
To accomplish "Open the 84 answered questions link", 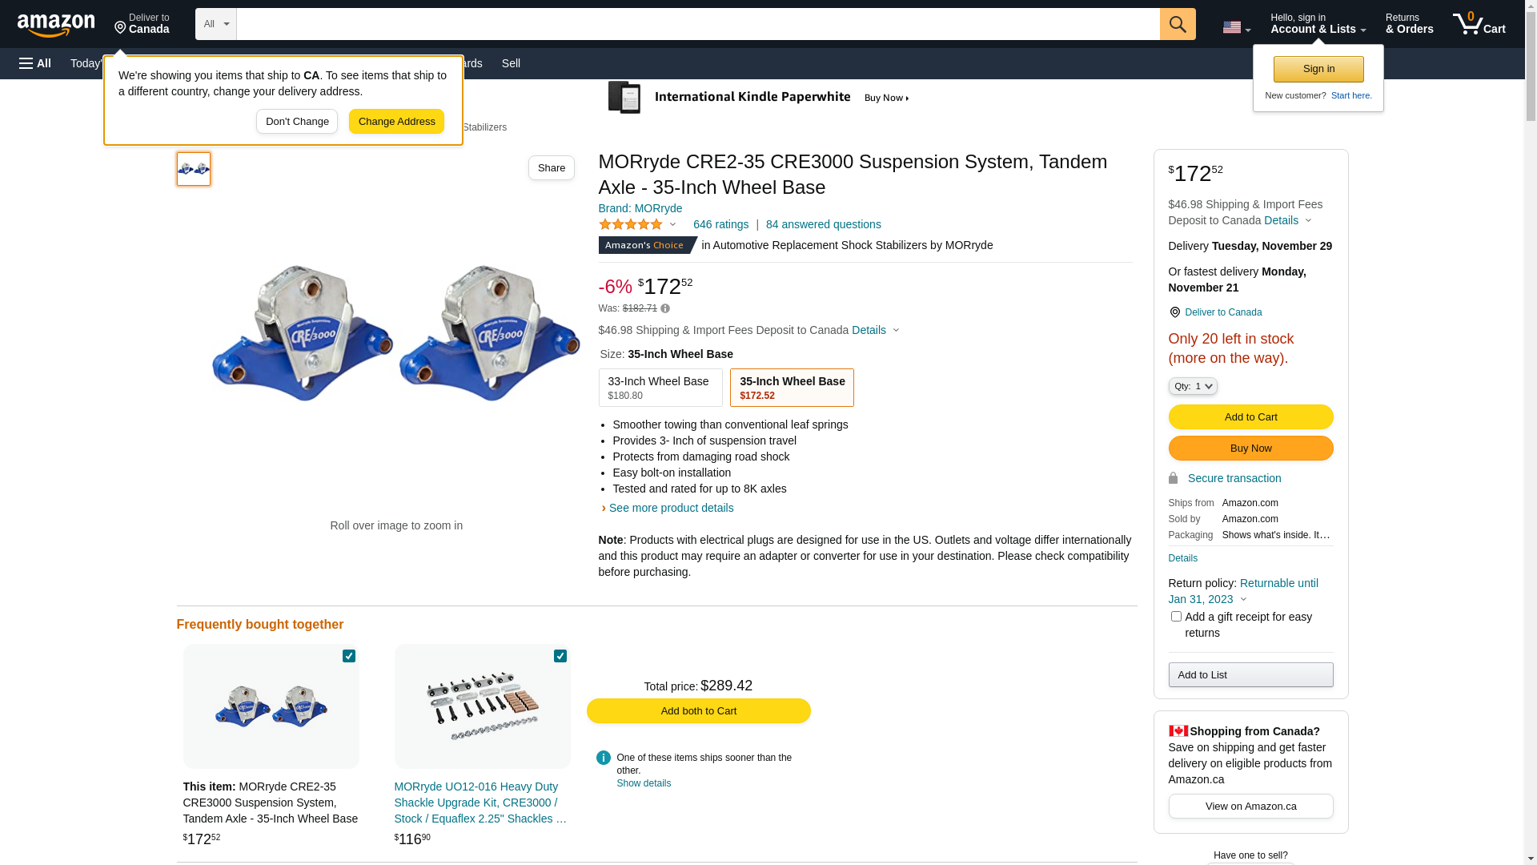I will (823, 225).
